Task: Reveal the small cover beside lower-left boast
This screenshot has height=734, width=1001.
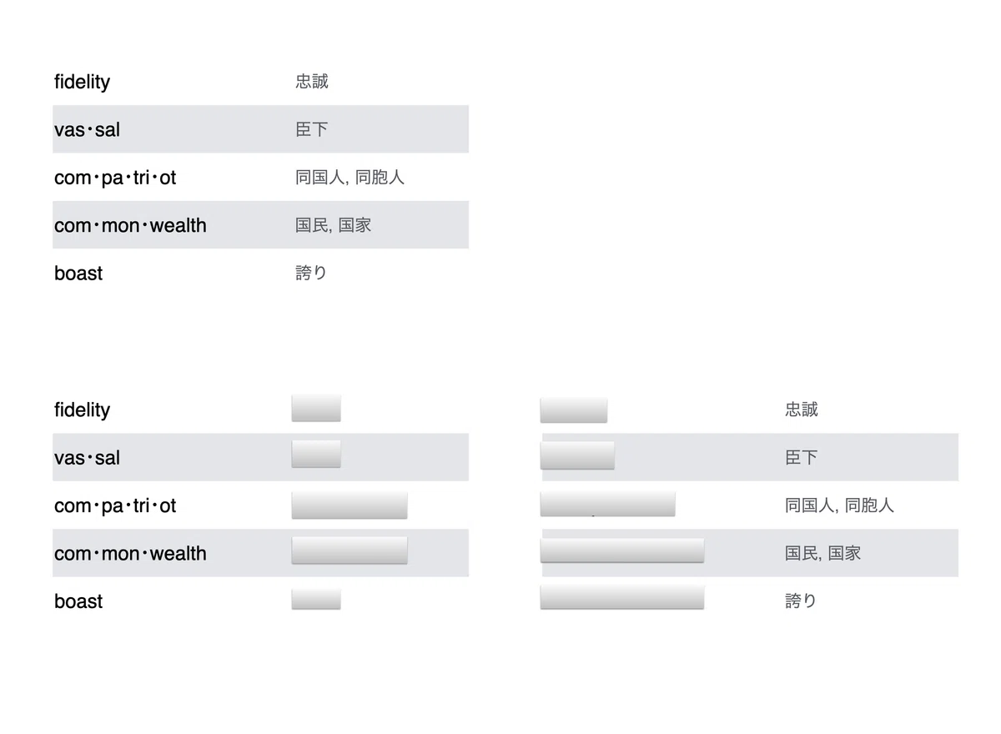Action: pos(316,599)
